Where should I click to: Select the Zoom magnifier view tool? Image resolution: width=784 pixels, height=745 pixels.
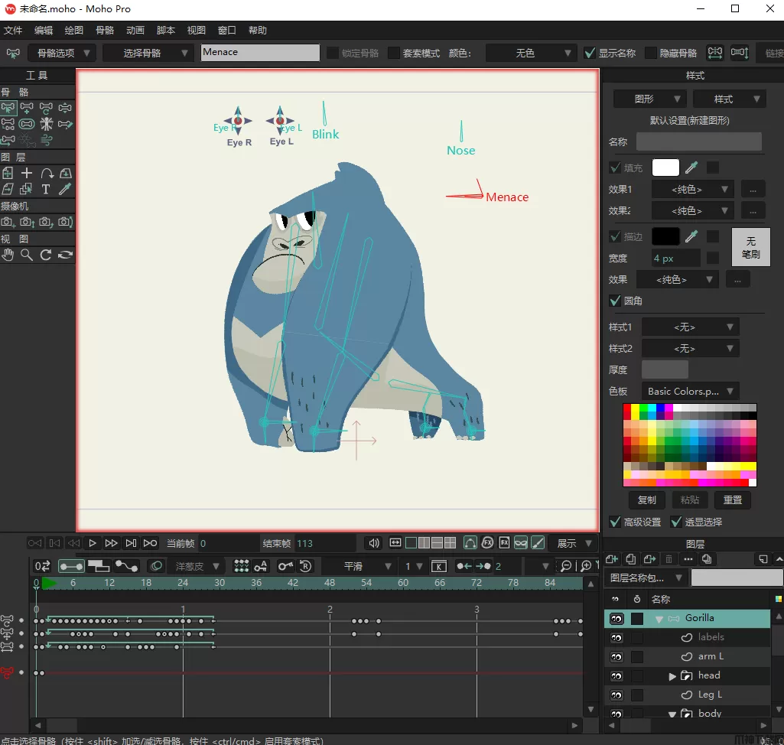click(27, 255)
